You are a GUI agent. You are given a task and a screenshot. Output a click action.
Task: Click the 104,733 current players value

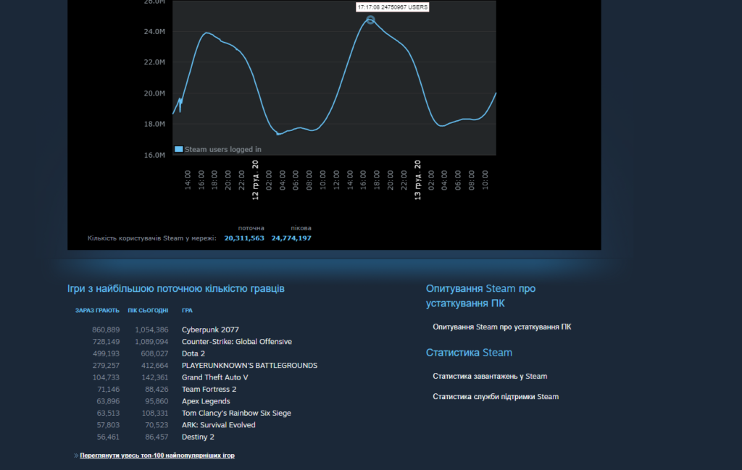106,377
